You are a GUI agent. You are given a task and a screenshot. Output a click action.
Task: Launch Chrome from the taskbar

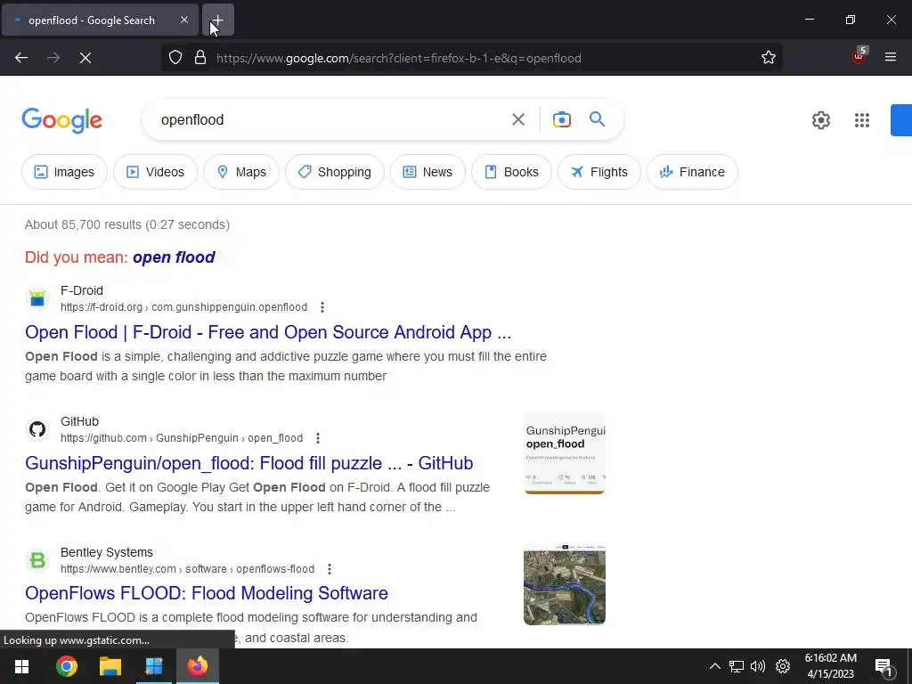[66, 666]
